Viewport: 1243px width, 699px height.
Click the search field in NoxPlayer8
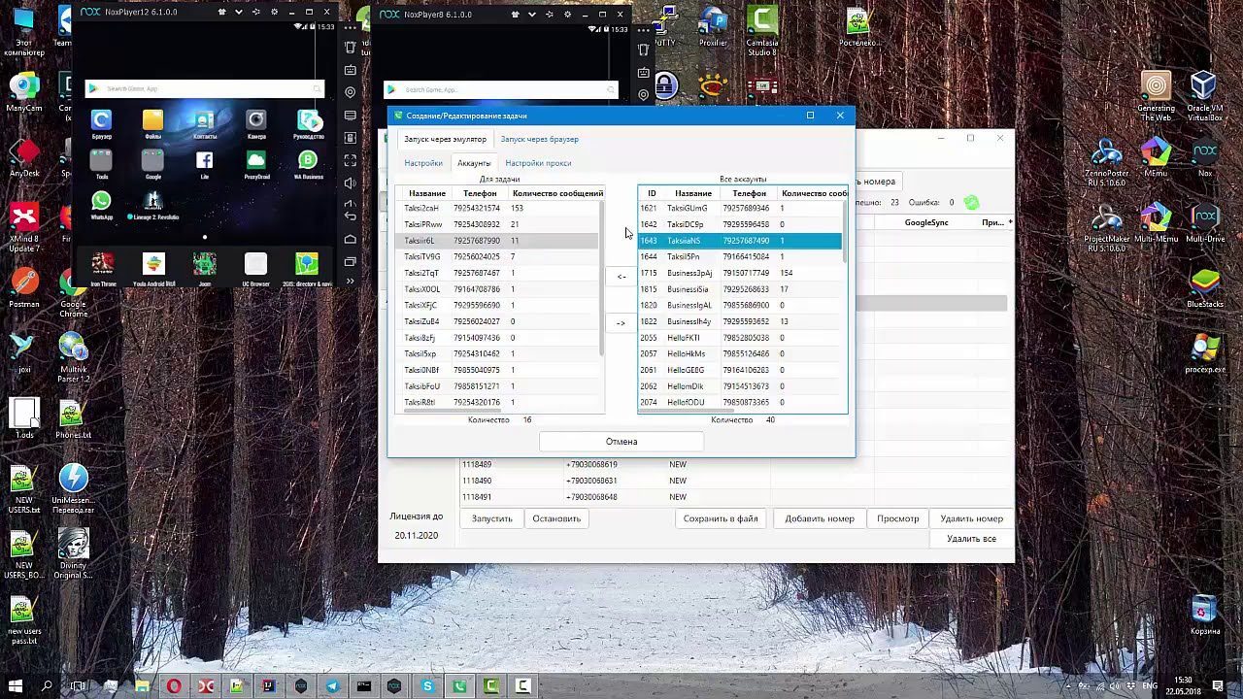click(x=501, y=89)
